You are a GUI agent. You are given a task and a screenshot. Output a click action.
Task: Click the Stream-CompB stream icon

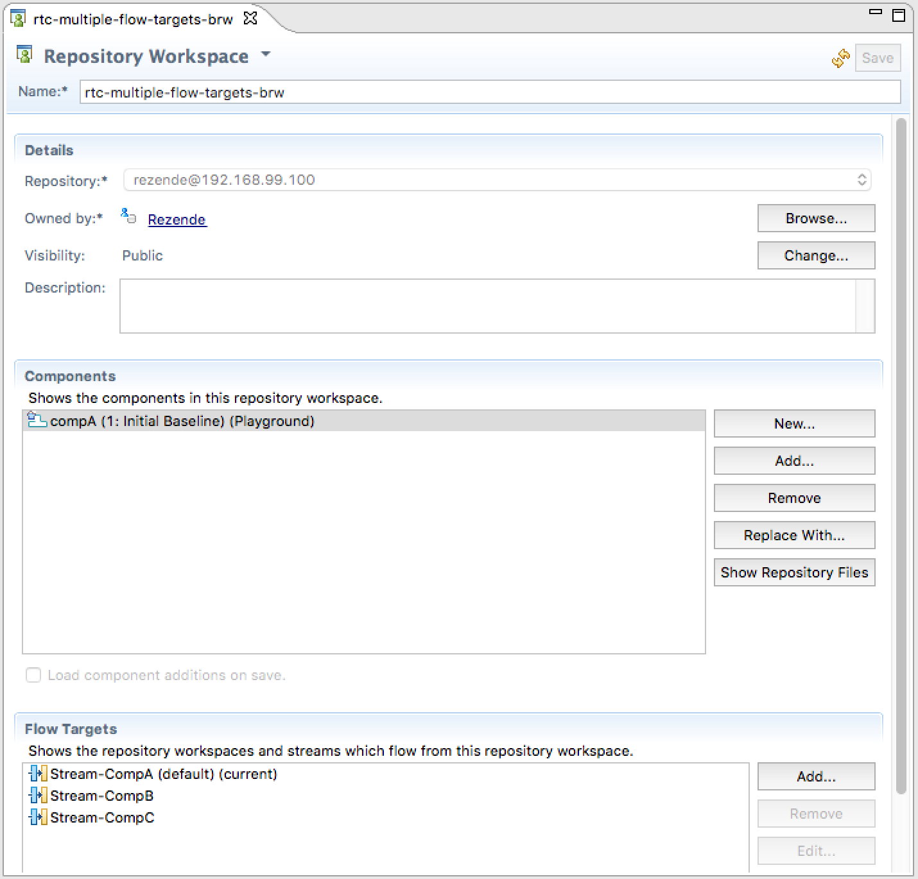pyautogui.click(x=39, y=796)
